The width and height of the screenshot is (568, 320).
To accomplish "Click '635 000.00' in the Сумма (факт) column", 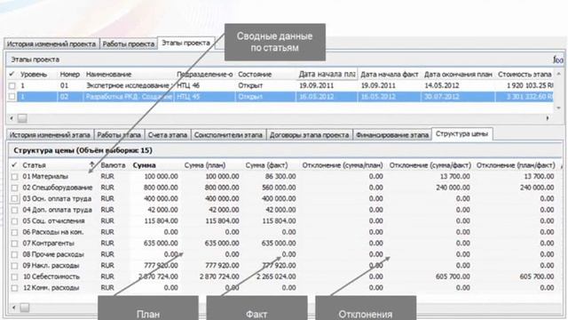I will [x=279, y=243].
